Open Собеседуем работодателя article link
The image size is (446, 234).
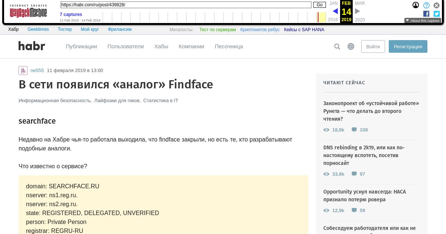[369, 228]
